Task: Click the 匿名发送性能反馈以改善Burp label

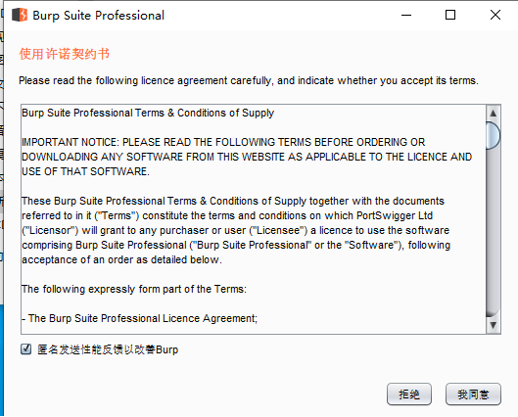Action: [108, 349]
